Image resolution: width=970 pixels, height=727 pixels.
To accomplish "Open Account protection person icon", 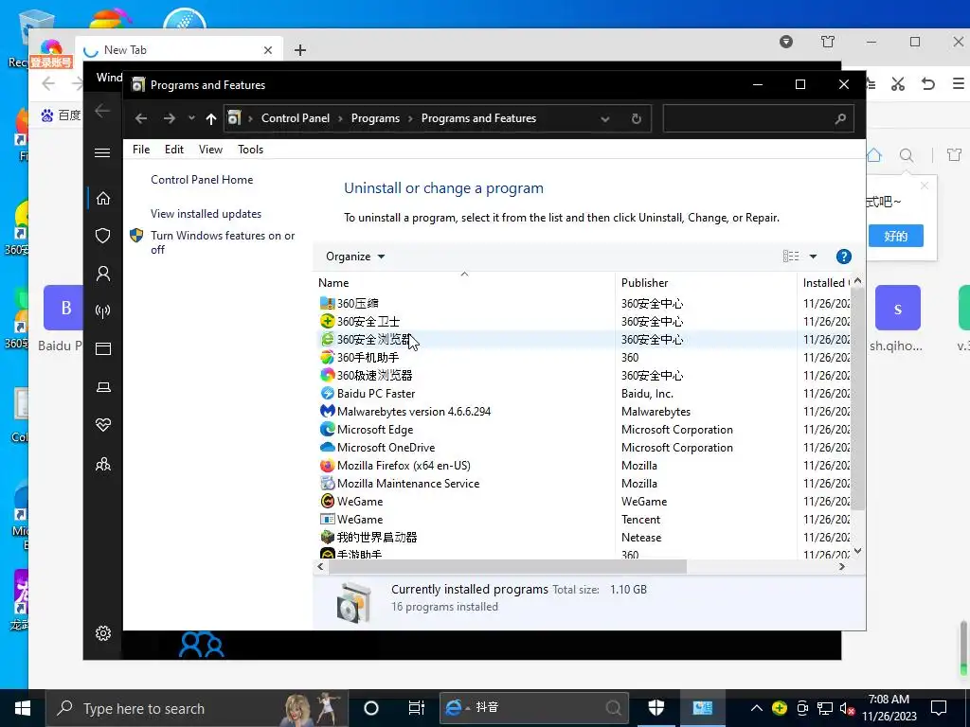I will pos(102,274).
